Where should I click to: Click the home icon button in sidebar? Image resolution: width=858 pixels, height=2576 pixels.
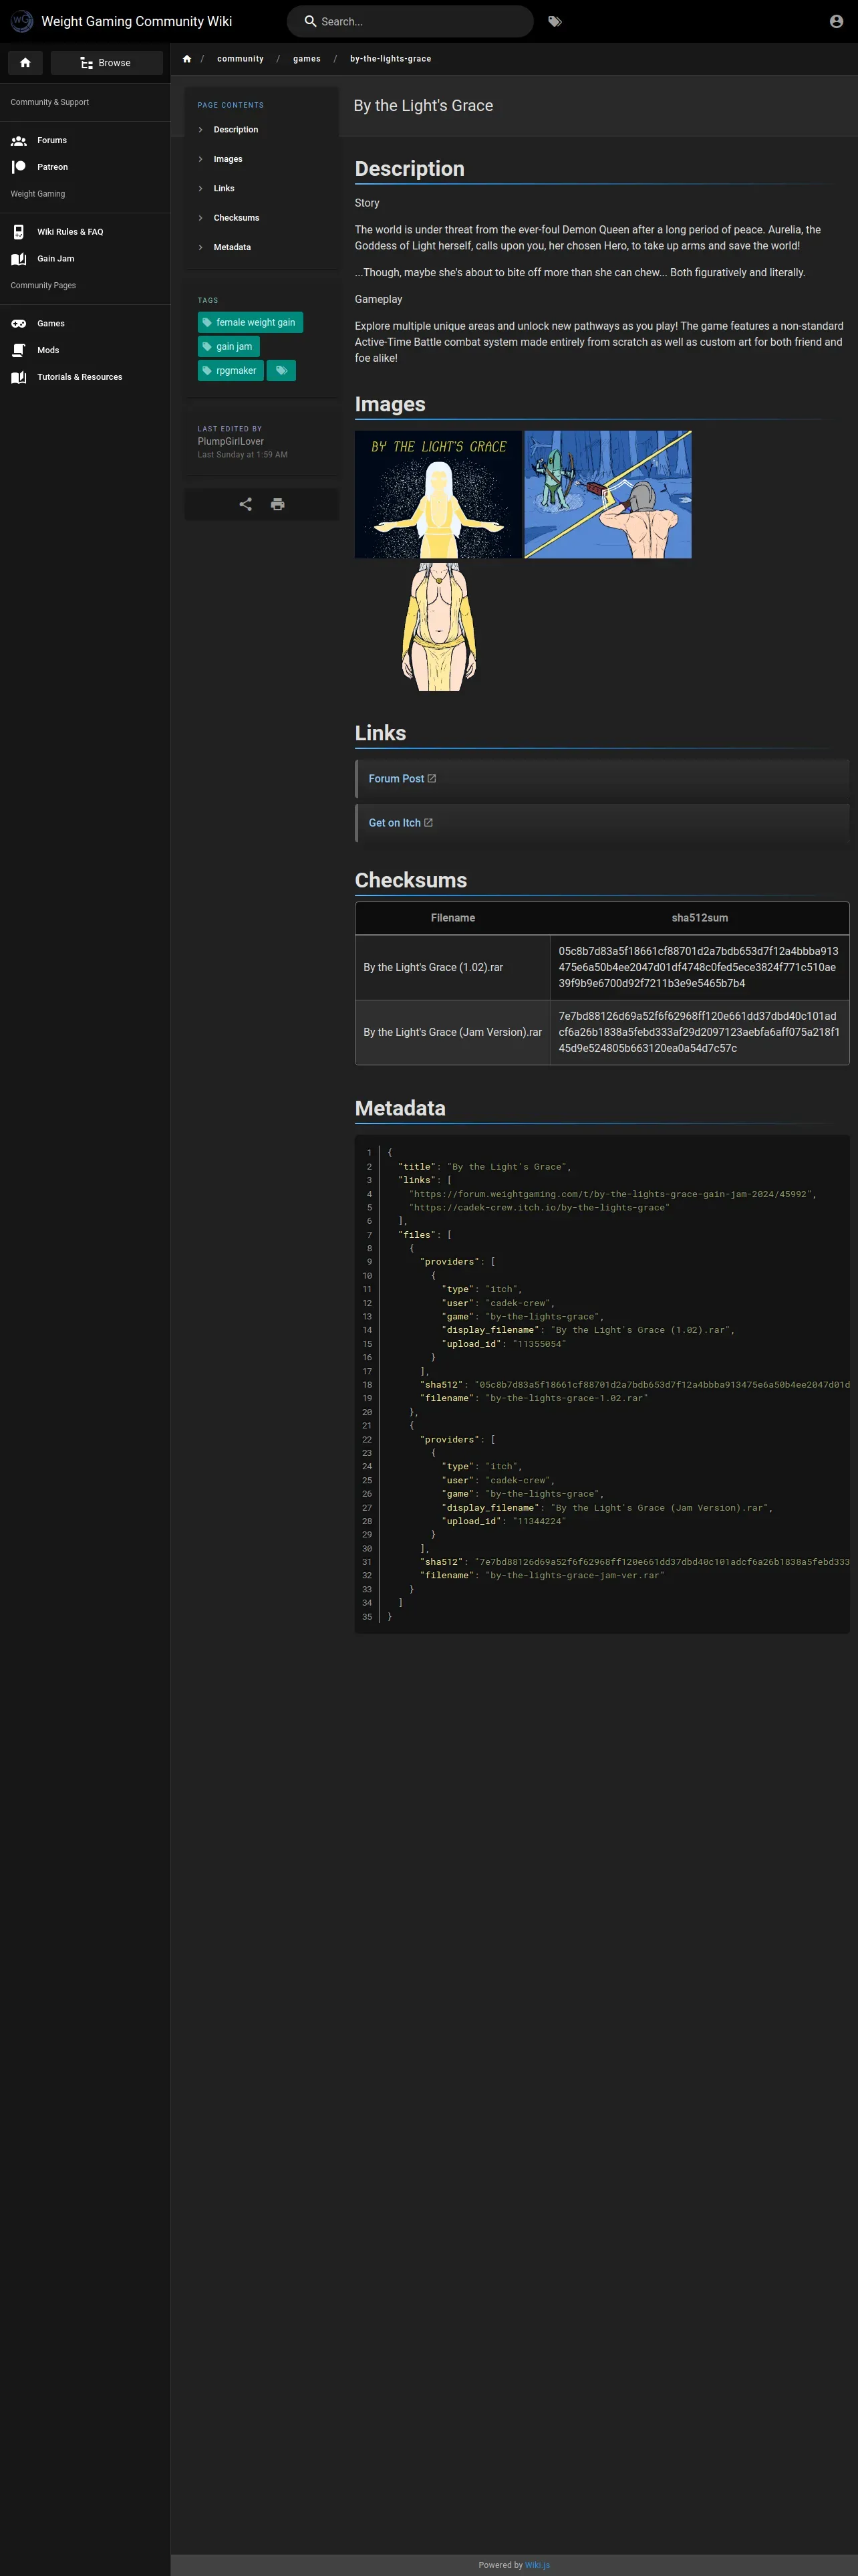(25, 63)
